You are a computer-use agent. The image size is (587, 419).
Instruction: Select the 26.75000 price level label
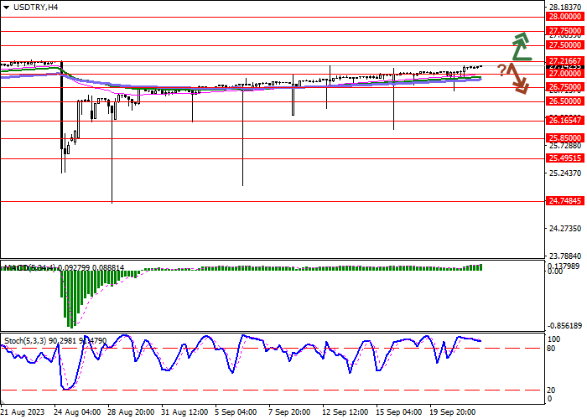tap(565, 87)
